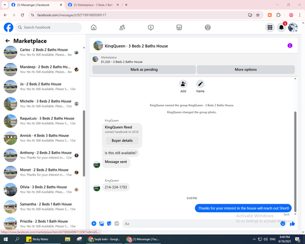Click the Add people icon
The height and width of the screenshot is (244, 305).
[x=183, y=84]
